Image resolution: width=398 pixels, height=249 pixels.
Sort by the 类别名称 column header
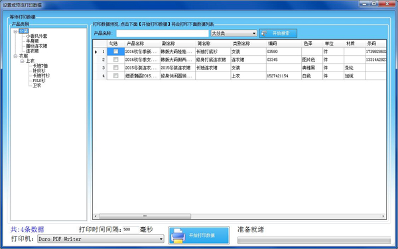point(248,44)
